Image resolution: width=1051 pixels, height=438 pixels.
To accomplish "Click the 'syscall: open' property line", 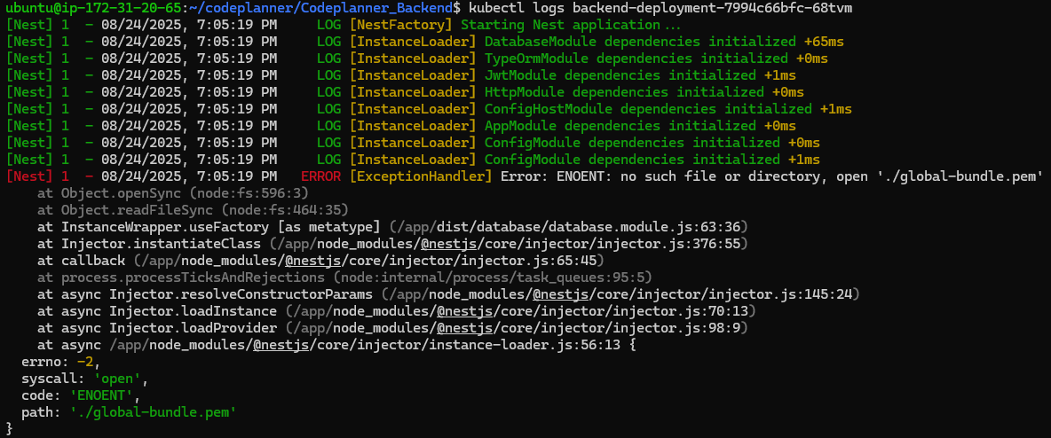I will click(x=84, y=379).
